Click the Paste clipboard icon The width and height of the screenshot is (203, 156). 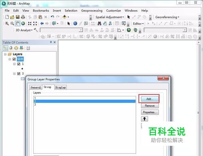click(x=40, y=17)
